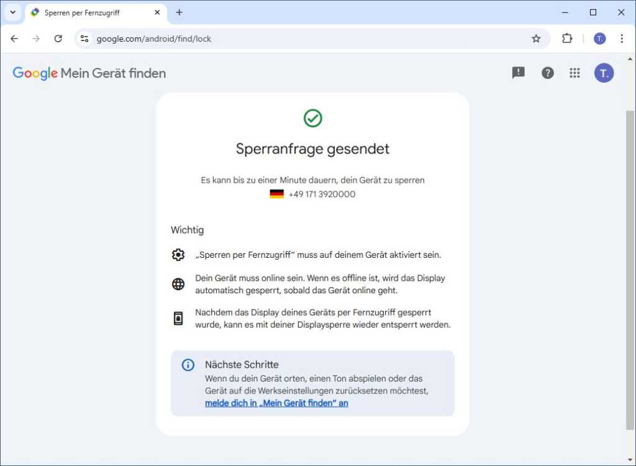The image size is (636, 466).
Task: Open the tab search chevron dropdown
Action: pyautogui.click(x=12, y=12)
